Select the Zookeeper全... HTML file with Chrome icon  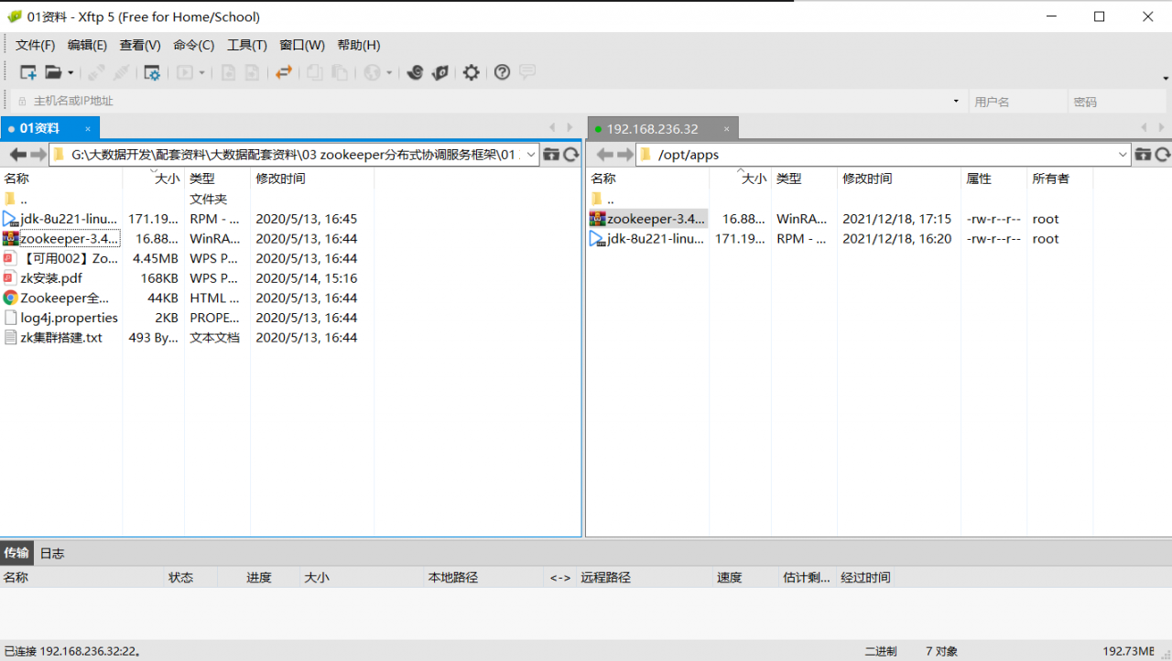[x=64, y=298]
